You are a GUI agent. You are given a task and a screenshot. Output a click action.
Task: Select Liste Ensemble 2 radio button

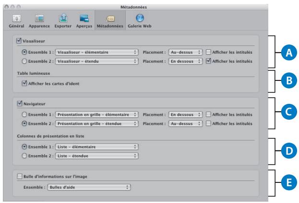[24, 156]
